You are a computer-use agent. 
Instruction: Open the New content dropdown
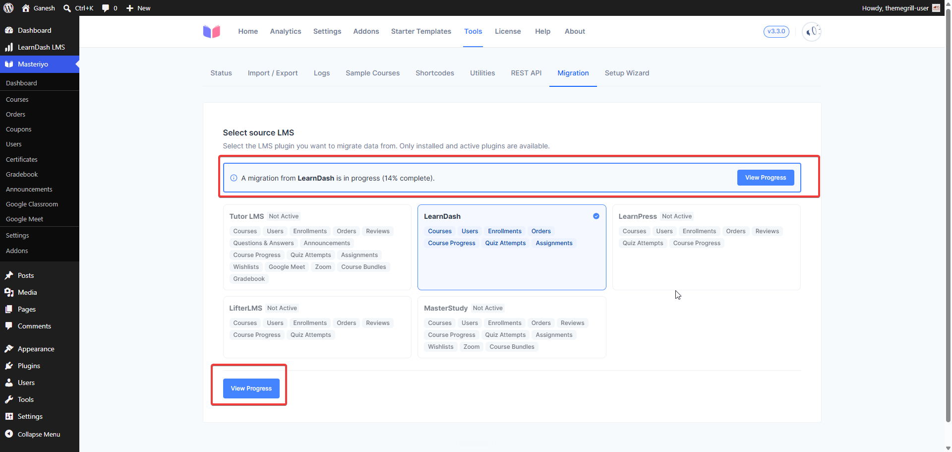138,8
